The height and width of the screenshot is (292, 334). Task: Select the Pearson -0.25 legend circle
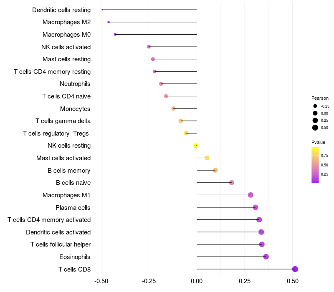coord(315,106)
